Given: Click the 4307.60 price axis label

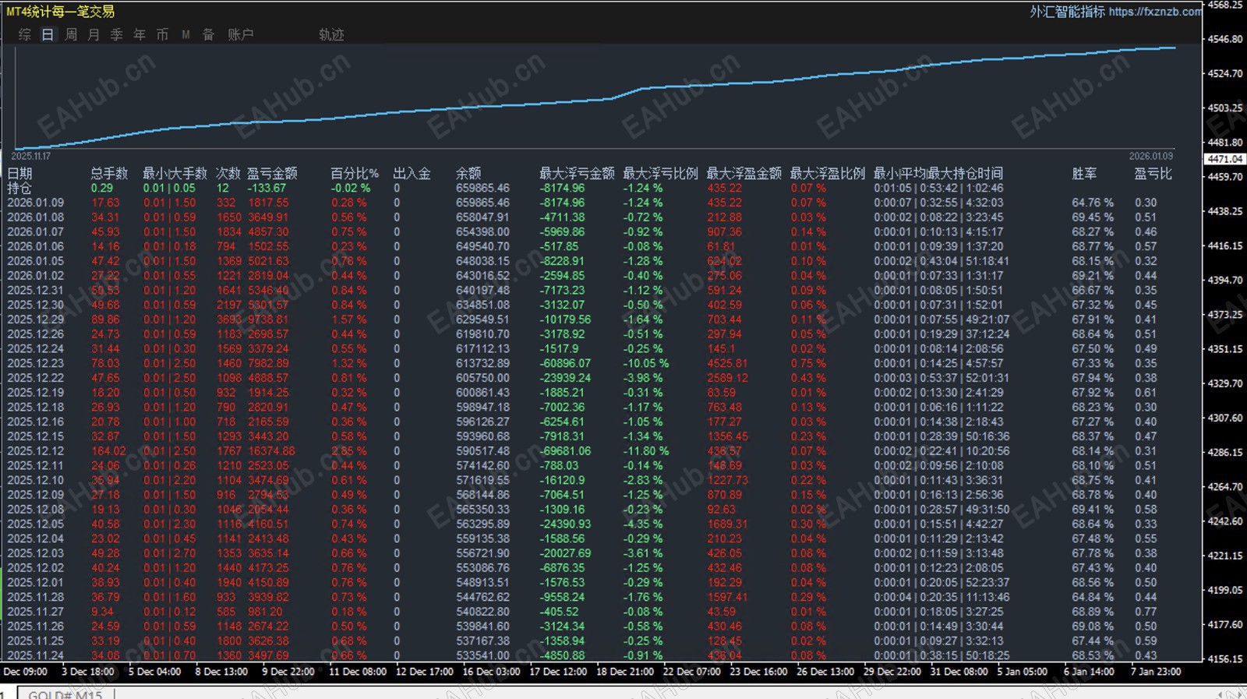Looking at the screenshot, I should point(1225,418).
